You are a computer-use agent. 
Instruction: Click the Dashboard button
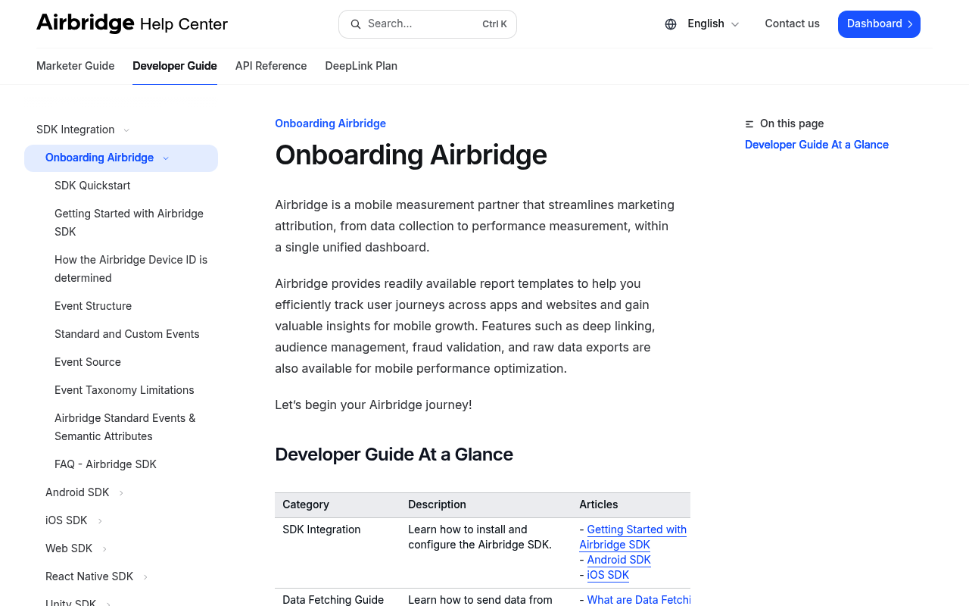tap(879, 24)
